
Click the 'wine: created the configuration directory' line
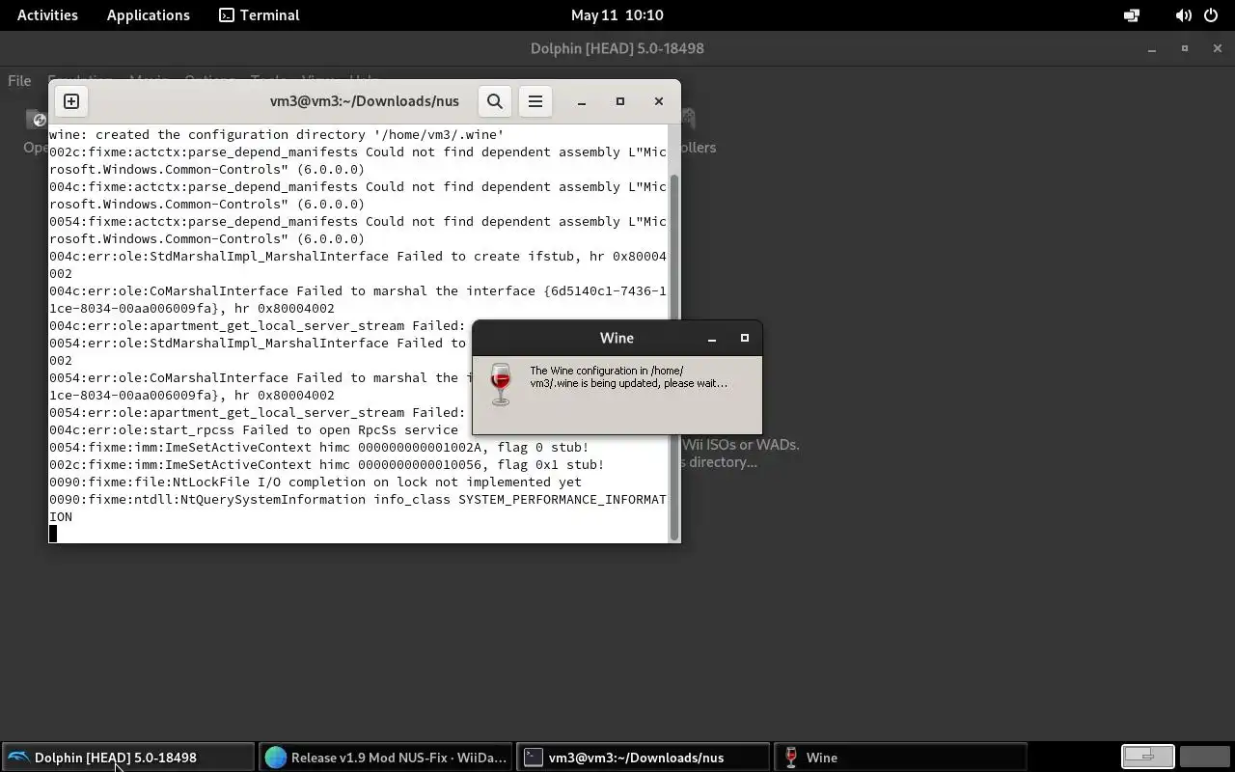[276, 135]
